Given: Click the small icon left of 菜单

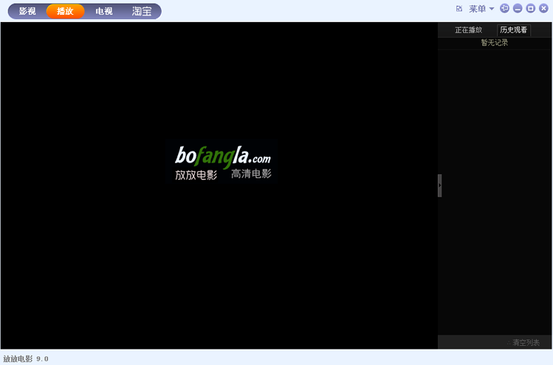Looking at the screenshot, I should click(x=459, y=8).
